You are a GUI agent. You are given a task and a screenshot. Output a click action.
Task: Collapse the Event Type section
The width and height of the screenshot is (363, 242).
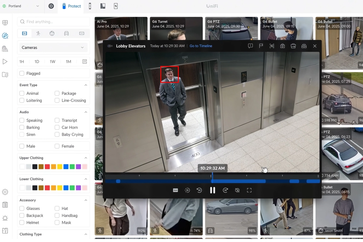[86, 85]
